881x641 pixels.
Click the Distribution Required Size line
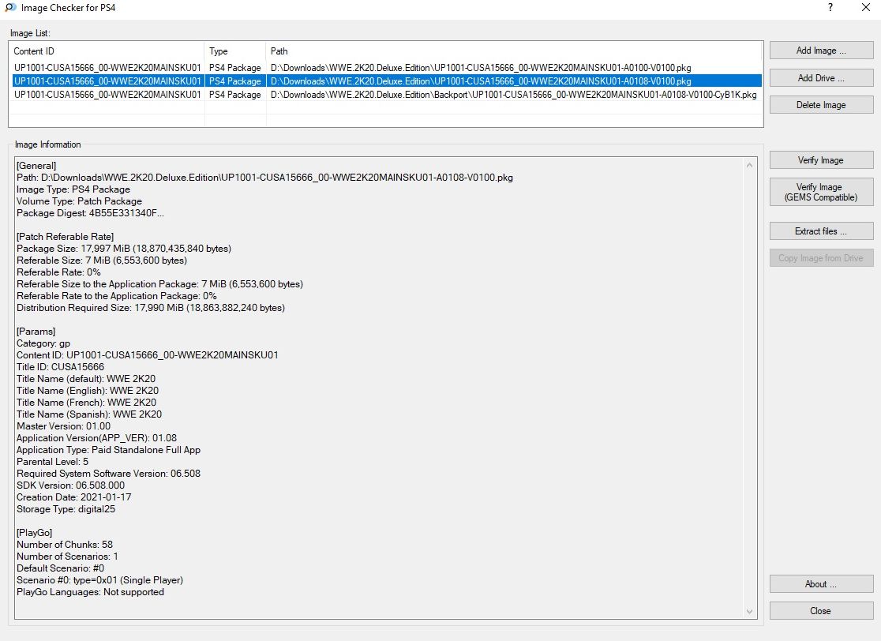tap(151, 308)
